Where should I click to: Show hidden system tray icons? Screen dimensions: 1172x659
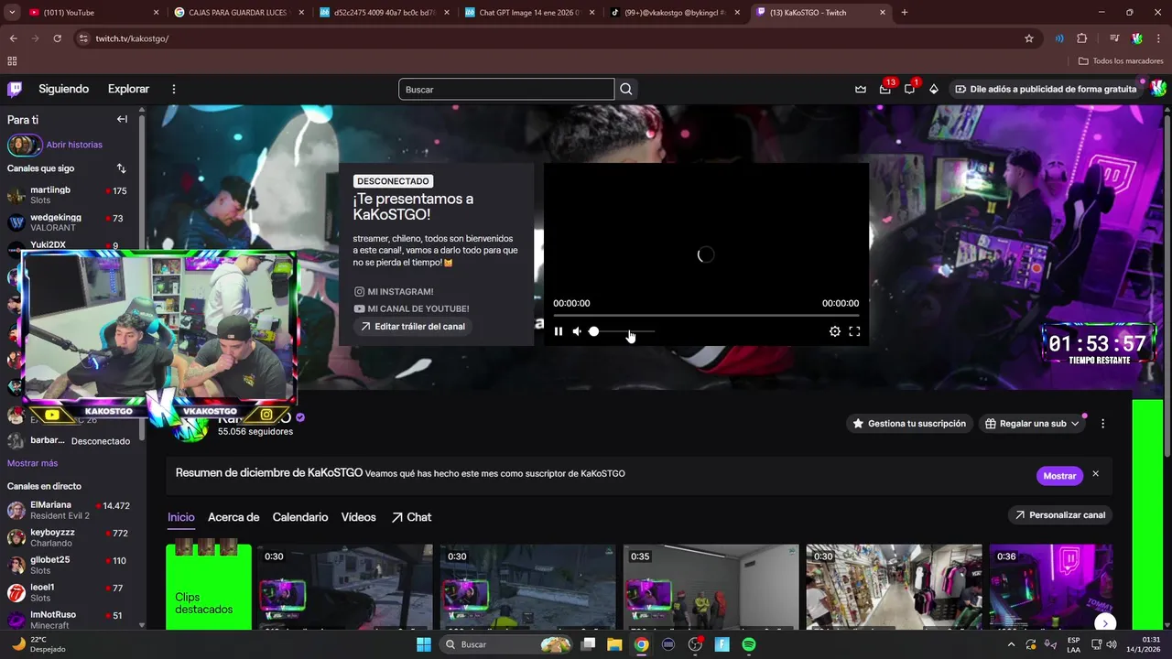coord(1012,644)
